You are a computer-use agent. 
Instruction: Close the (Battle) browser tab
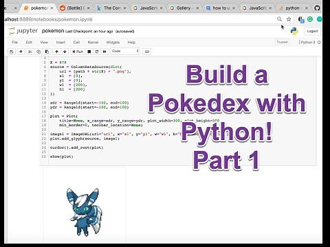tap(89, 8)
